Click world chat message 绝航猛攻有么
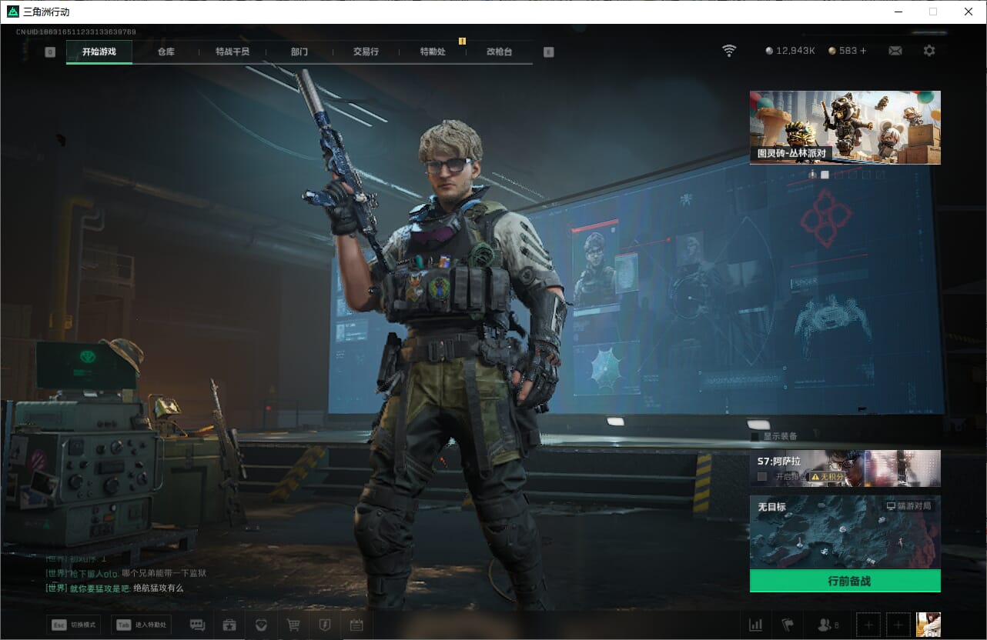This screenshot has height=640, width=987. point(158,588)
